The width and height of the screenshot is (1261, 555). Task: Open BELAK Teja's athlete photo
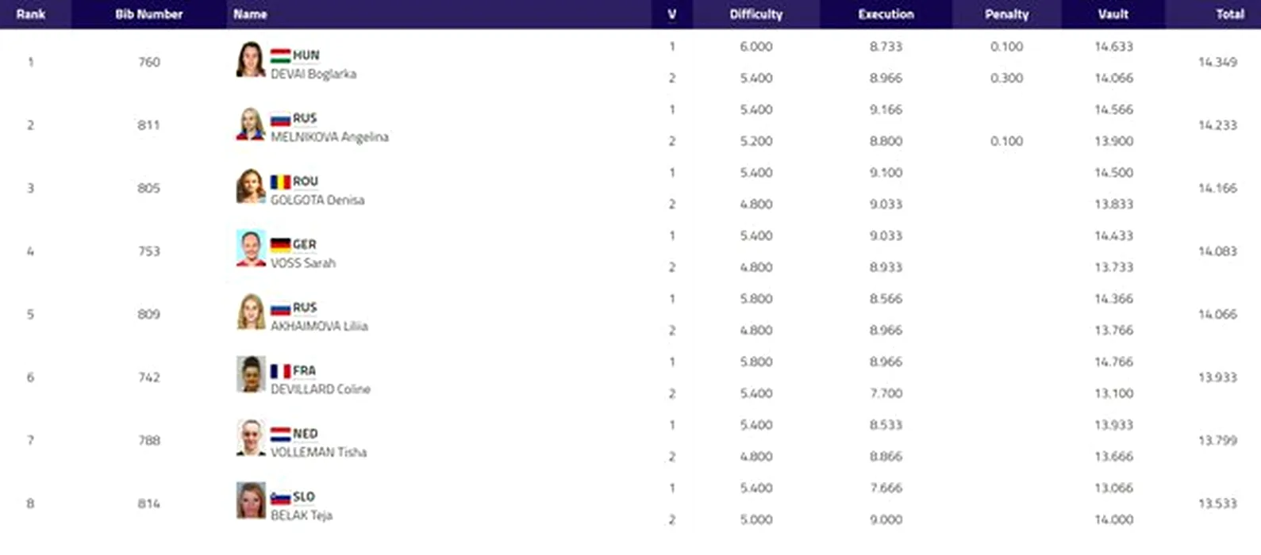point(251,501)
